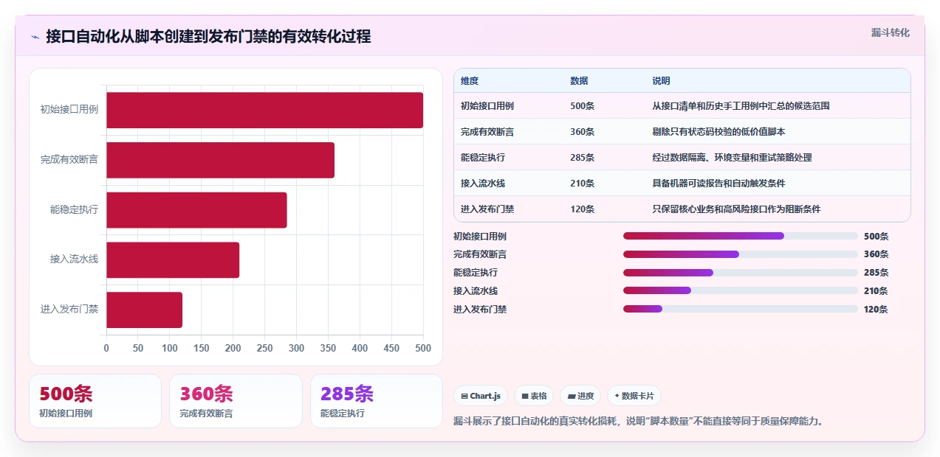
Task: Click description 剔除只有状态码校验的低价值脚本
Action: pos(718,132)
